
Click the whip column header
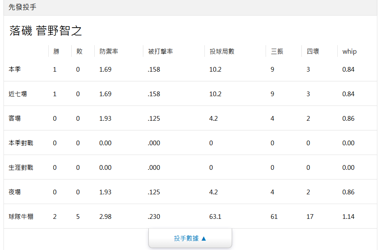pos(349,51)
